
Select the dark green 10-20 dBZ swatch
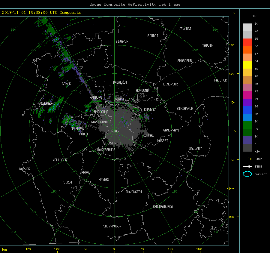[247, 133]
